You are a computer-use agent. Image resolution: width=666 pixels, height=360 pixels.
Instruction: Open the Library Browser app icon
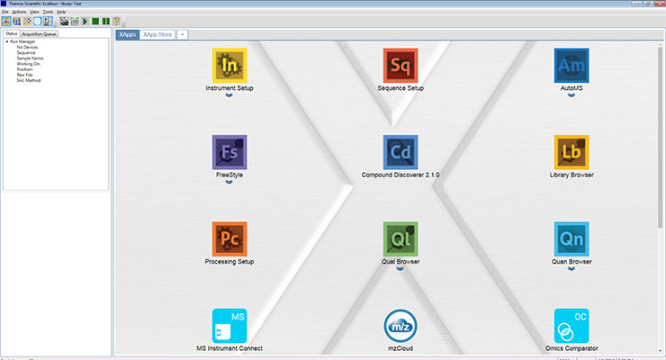pos(571,152)
